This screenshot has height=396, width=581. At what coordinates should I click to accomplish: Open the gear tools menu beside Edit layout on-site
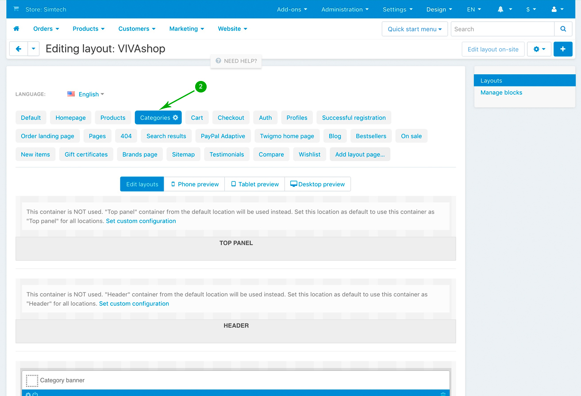(x=539, y=49)
